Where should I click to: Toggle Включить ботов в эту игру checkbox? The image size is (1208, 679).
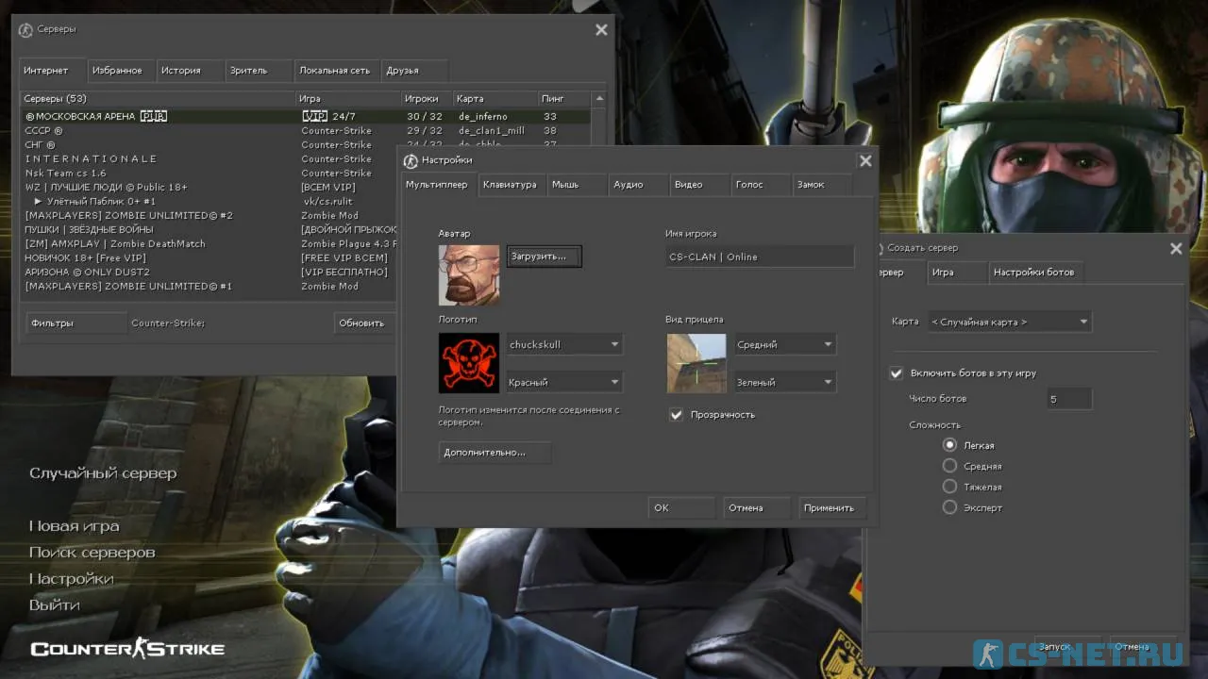[x=897, y=373]
